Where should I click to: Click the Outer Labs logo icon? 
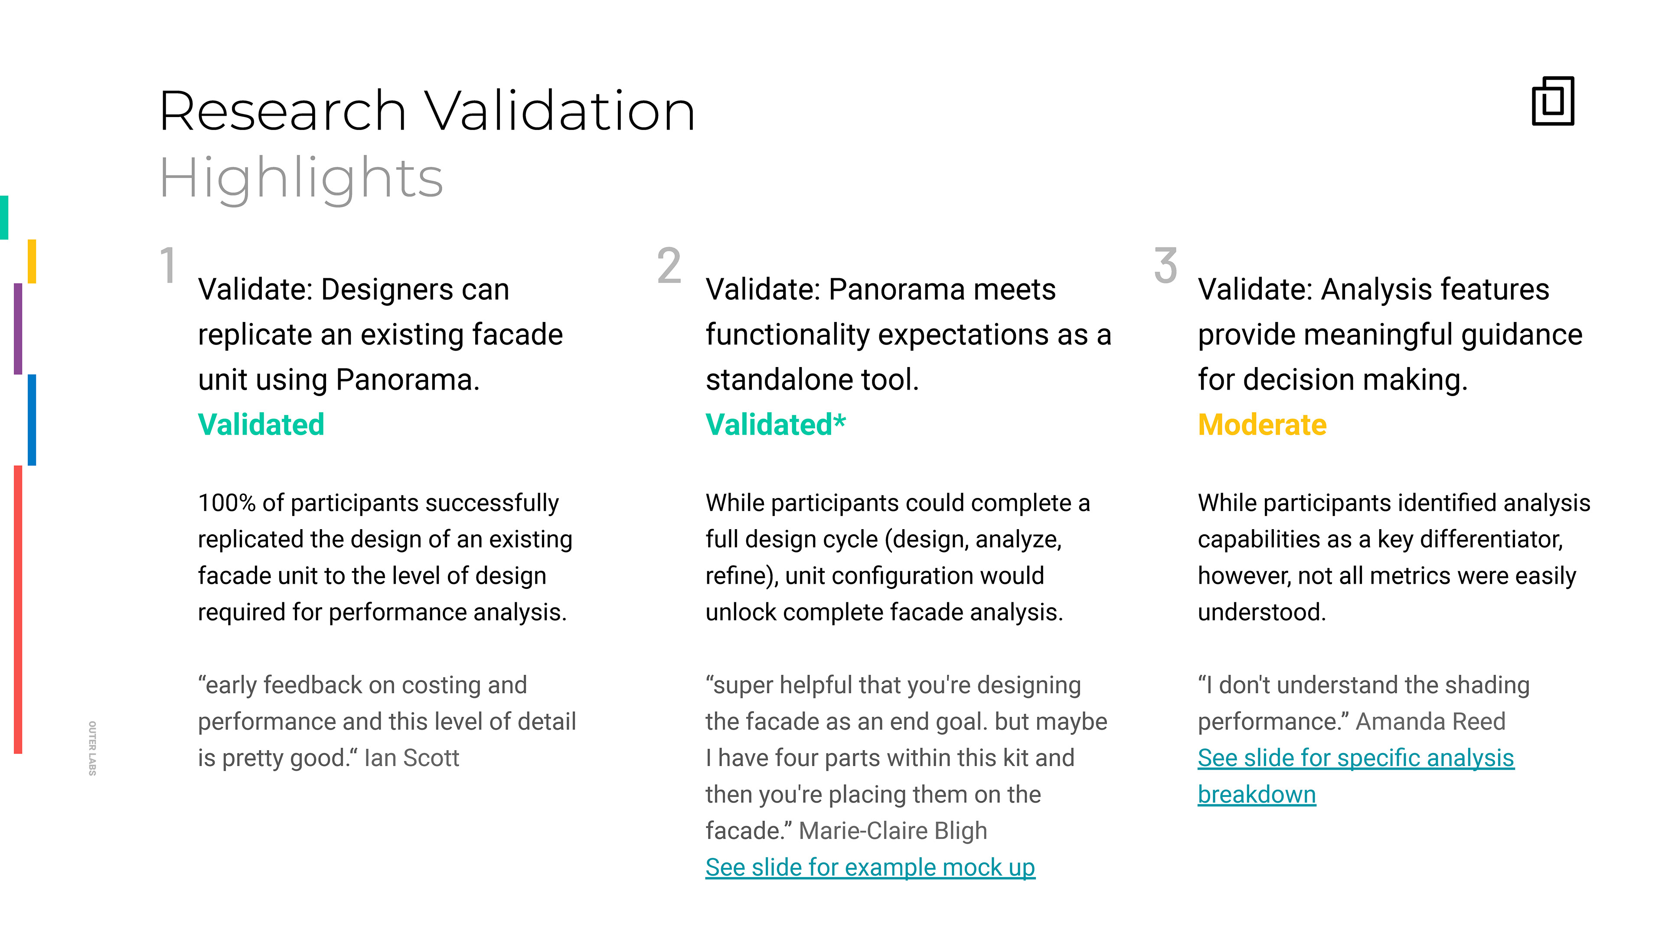(x=1553, y=101)
